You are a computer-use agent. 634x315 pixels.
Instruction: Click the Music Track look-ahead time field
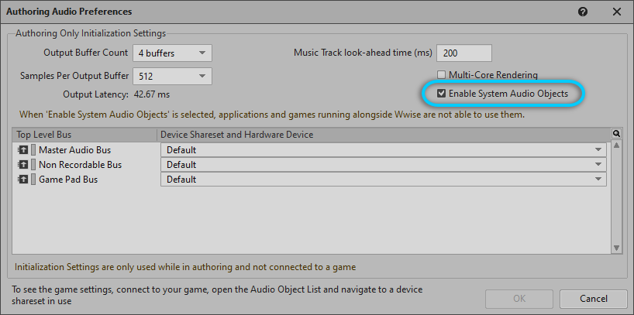pos(463,53)
